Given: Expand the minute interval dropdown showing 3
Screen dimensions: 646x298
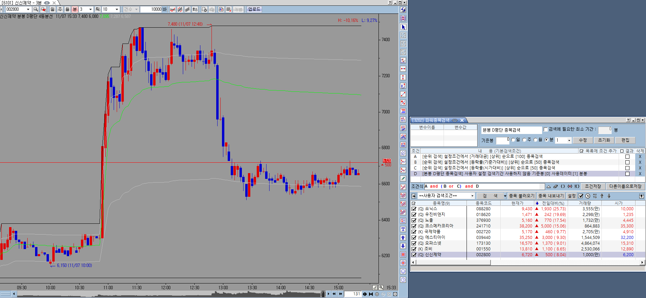Looking at the screenshot, I should 90,9.
